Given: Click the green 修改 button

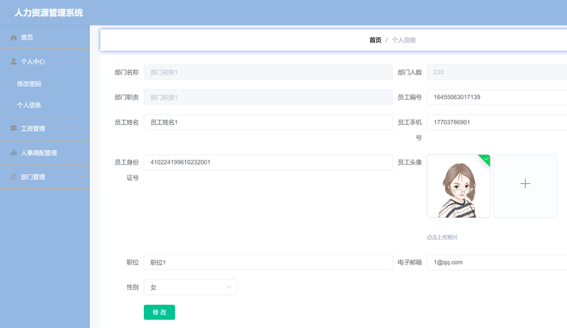Looking at the screenshot, I should (159, 312).
